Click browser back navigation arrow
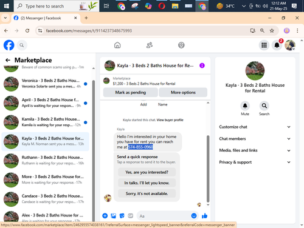 coord(6,30)
